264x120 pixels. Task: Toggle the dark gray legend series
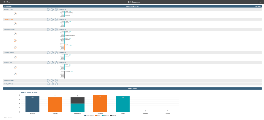[x=113, y=116]
